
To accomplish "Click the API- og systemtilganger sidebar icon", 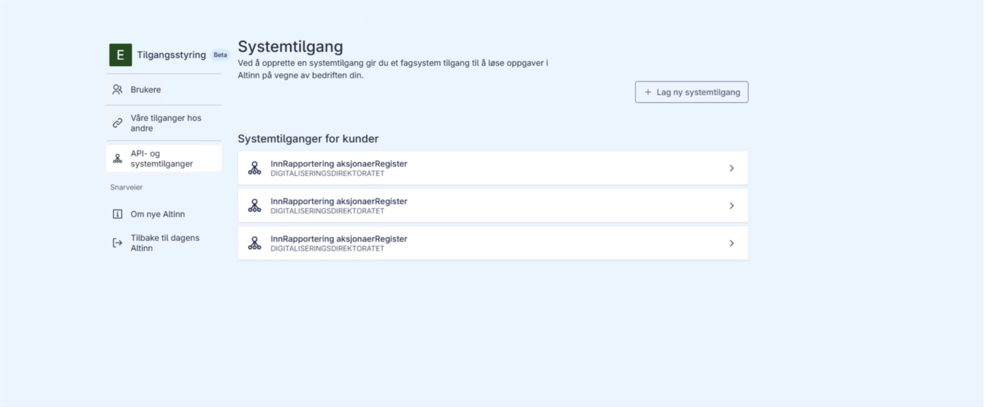I will pos(117,158).
